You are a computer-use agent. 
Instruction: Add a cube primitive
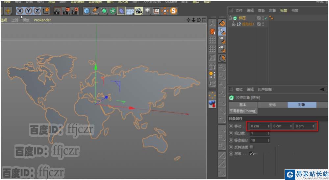click(87, 11)
